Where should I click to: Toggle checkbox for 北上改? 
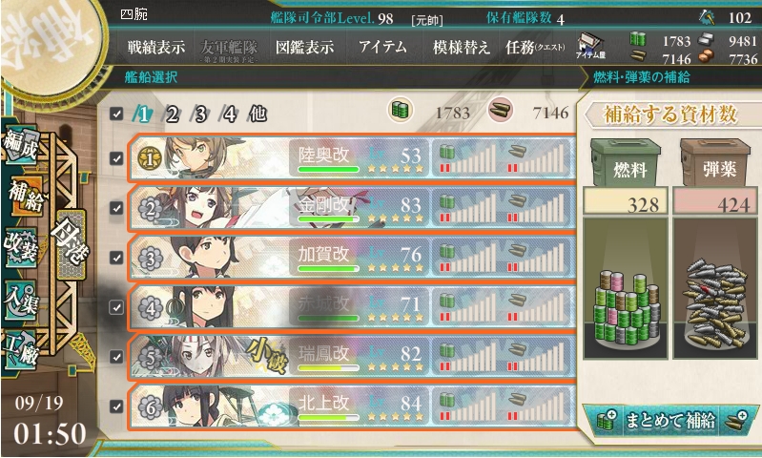pyautogui.click(x=116, y=406)
